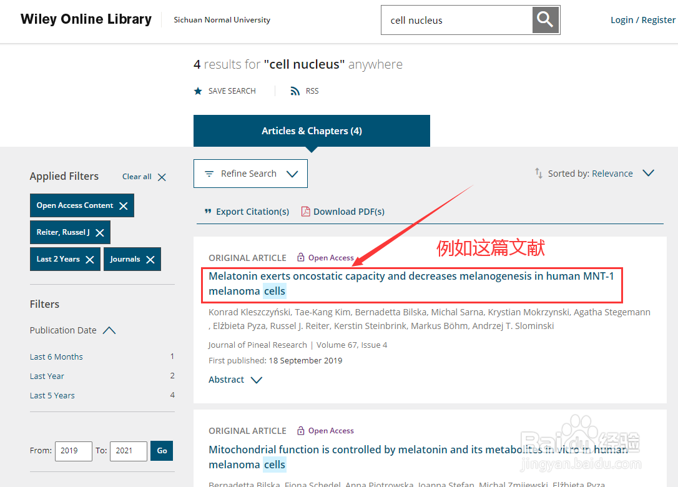Click the Refine Search filter-lines icon
The width and height of the screenshot is (678, 487).
point(209,174)
